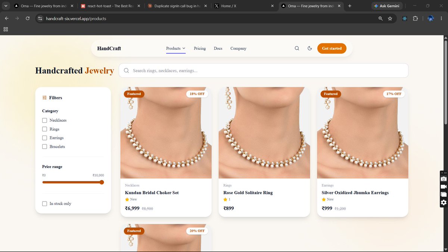Open the Company nav link
Viewport: 448px width, 252px height.
coord(238,48)
